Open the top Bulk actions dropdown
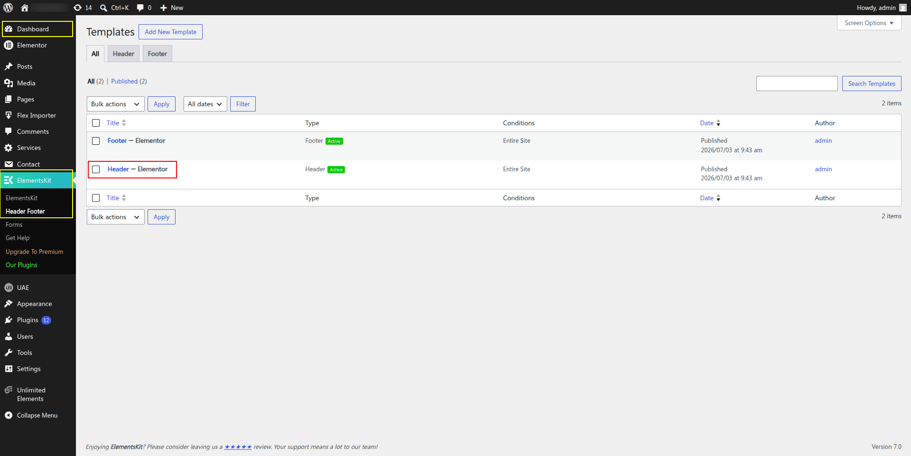911x456 pixels. (115, 104)
